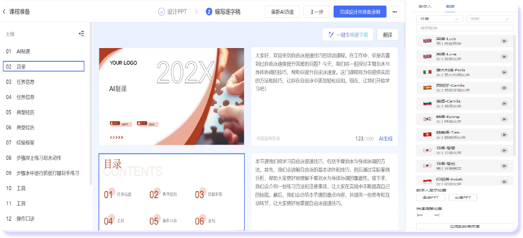Click the 搜索配音 search field
This screenshot has width=523, height=238.
point(464,27)
